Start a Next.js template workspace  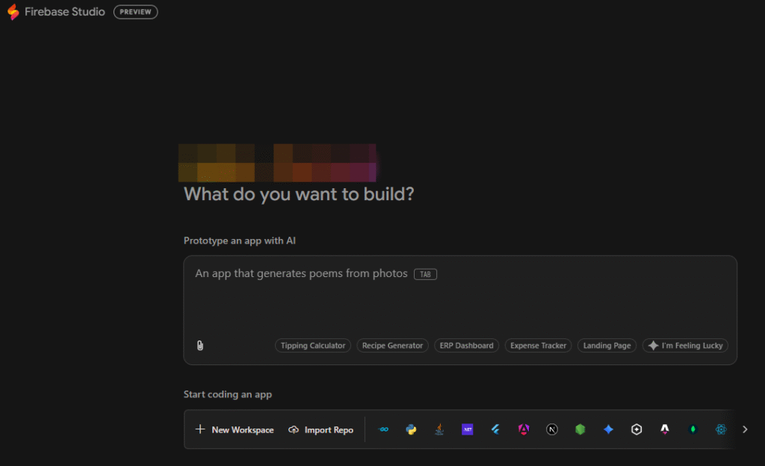coord(552,429)
